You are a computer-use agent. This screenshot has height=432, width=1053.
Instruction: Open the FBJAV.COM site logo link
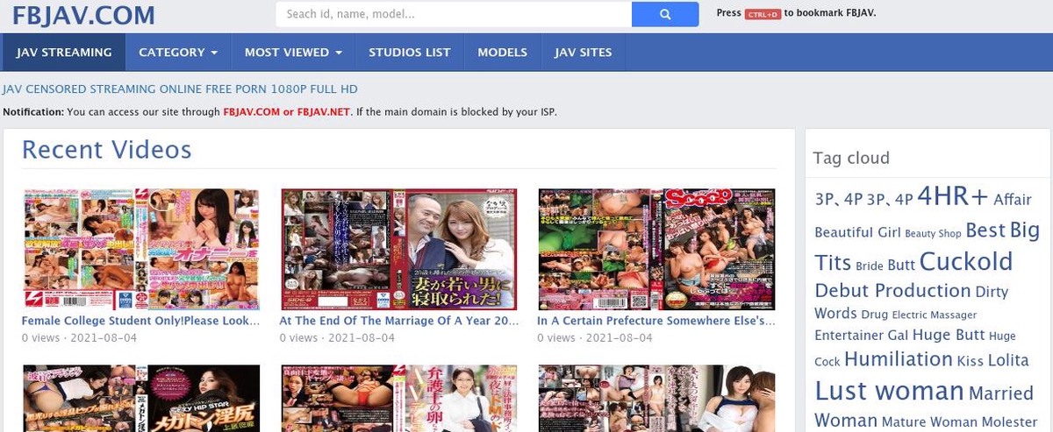pyautogui.click(x=83, y=15)
